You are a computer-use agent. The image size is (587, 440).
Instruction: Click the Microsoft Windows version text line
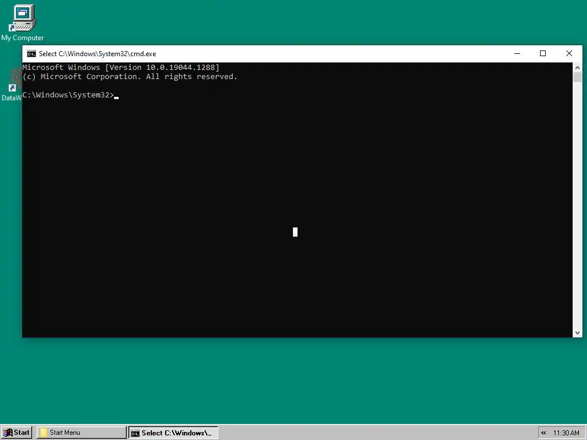pyautogui.click(x=121, y=68)
